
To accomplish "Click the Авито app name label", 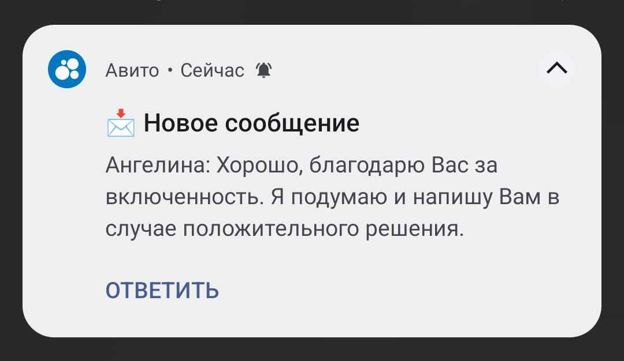I will coord(132,70).
